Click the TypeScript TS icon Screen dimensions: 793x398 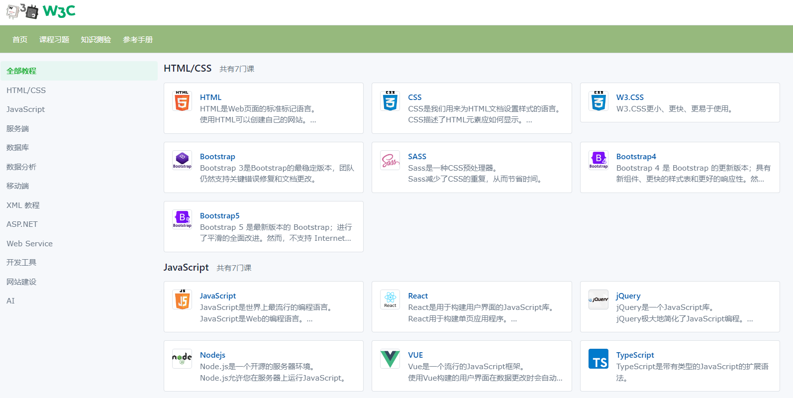click(x=598, y=359)
